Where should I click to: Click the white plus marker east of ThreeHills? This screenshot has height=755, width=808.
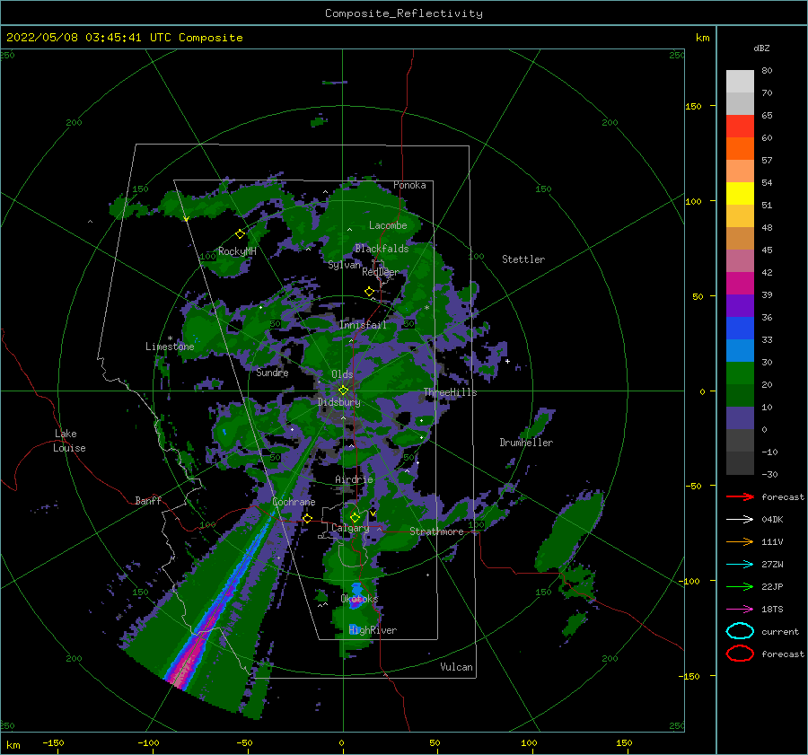(507, 361)
